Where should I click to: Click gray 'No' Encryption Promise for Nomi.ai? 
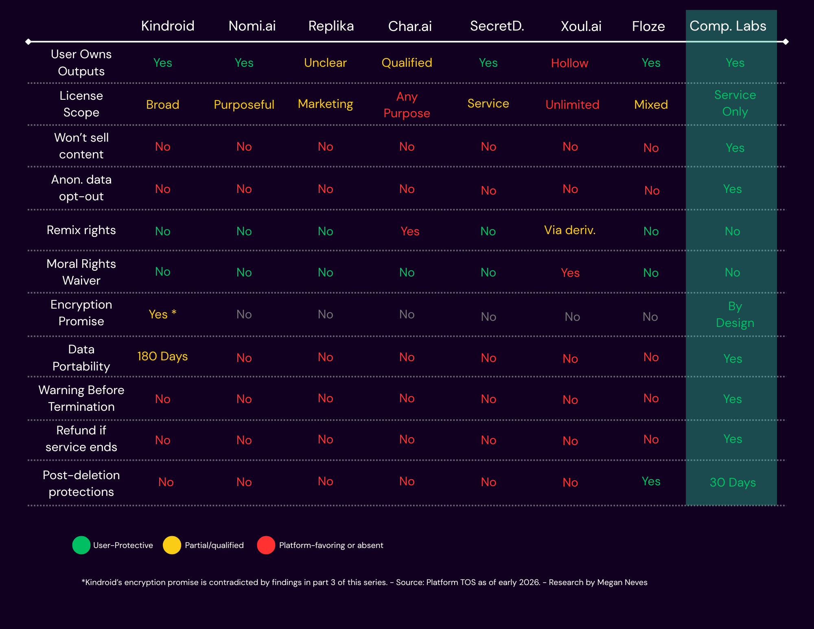244,314
